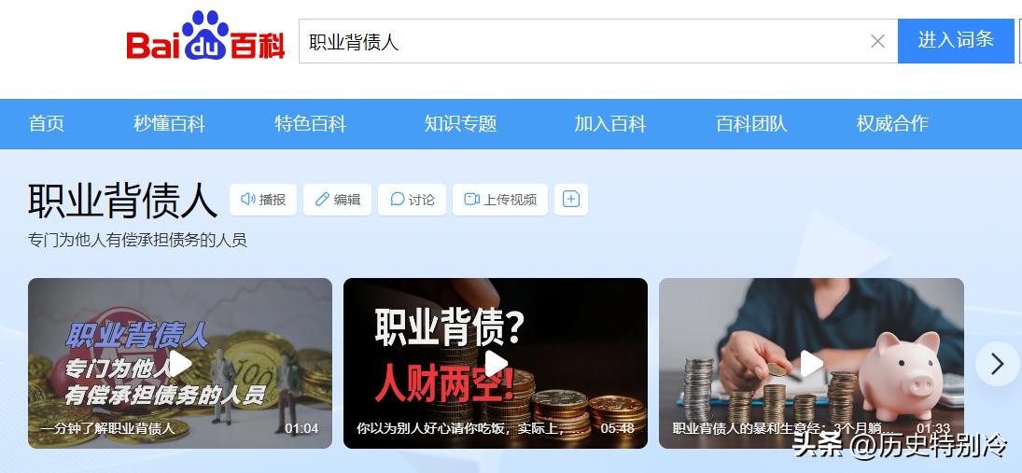Screen dimensions: 1022x473
Task: Select the 知识专题 menu item
Action: click(x=460, y=124)
